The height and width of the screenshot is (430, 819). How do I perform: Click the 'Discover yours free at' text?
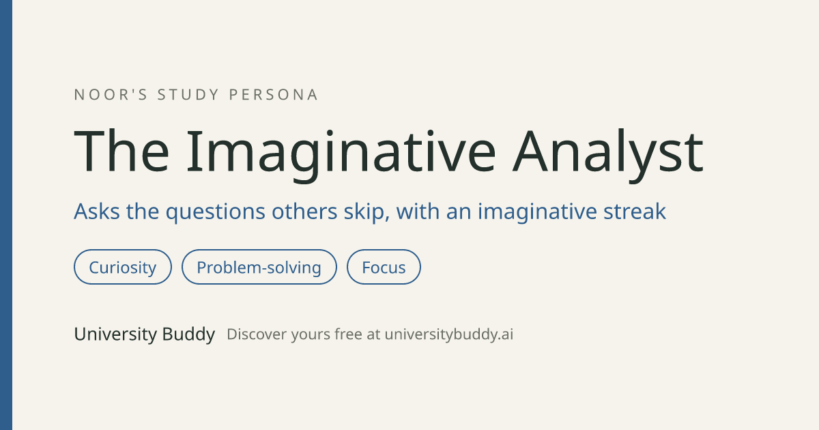click(304, 335)
